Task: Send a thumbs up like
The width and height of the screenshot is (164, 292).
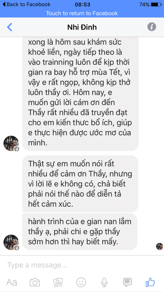Action: coord(150,282)
